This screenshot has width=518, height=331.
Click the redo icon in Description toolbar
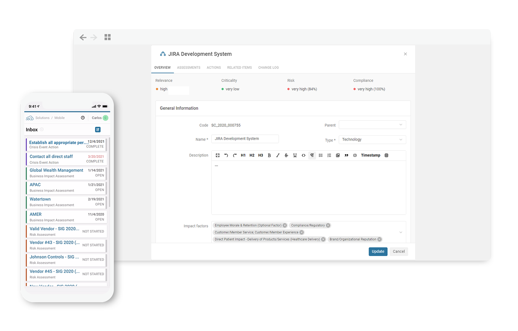pyautogui.click(x=235, y=155)
